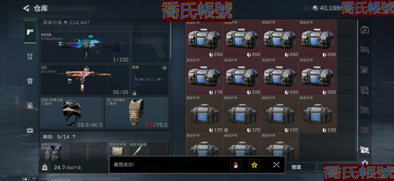The height and width of the screenshot is (181, 394).
Task: Select the DAS 防弹头盔 helmet slot
Action: click(x=72, y=113)
